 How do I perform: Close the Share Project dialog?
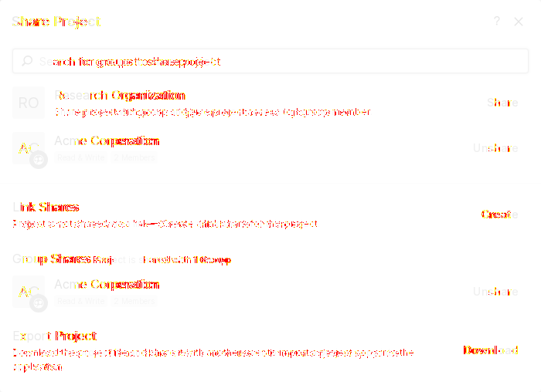tap(519, 22)
